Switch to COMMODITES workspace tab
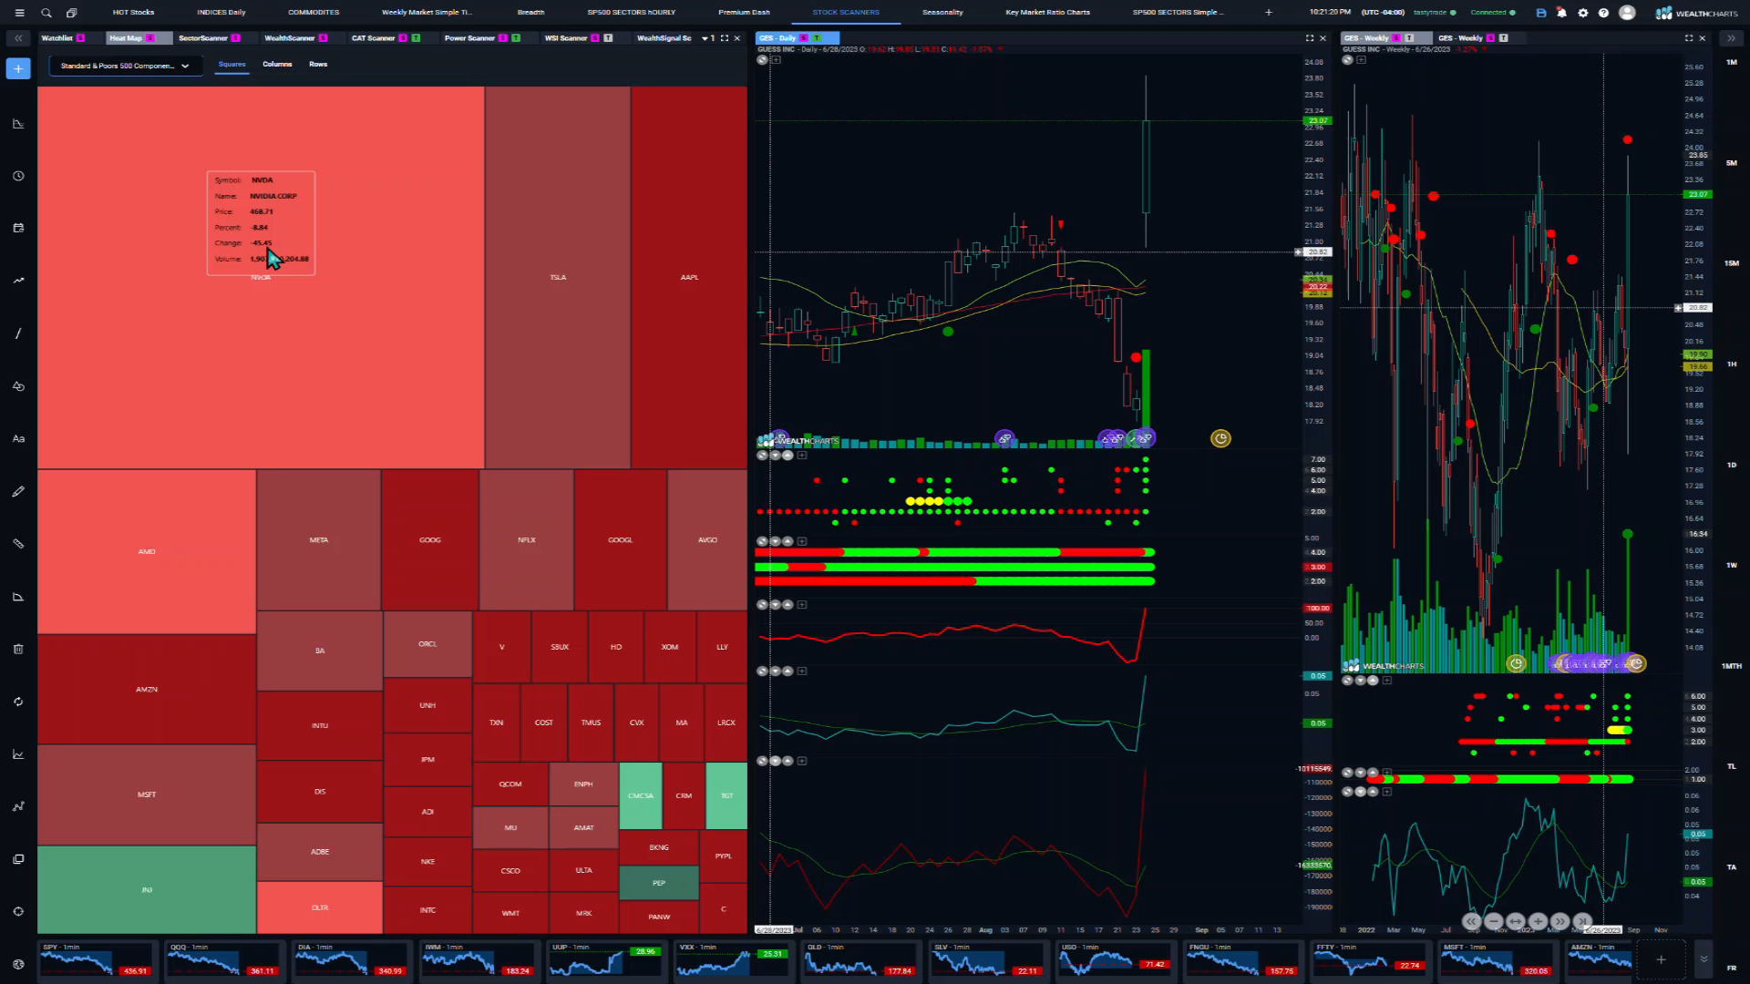The height and width of the screenshot is (984, 1750). point(314,13)
